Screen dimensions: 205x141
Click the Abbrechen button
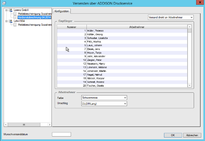192,135
